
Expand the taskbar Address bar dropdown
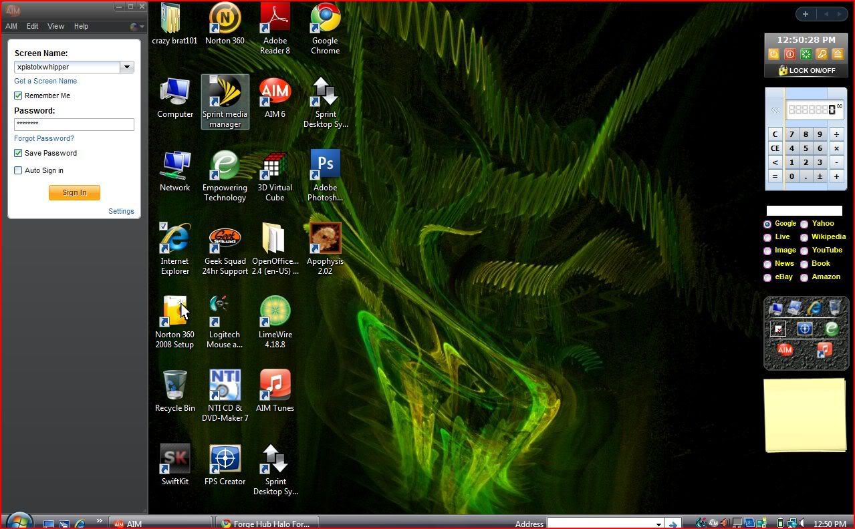659,524
